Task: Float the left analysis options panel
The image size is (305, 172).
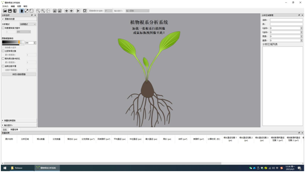Action: pos(32,15)
